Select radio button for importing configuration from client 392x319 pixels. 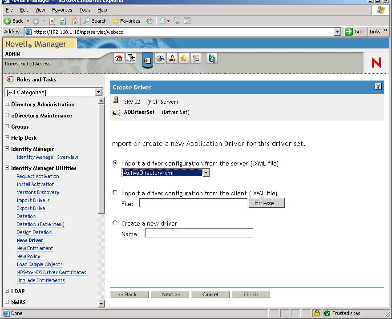point(115,193)
